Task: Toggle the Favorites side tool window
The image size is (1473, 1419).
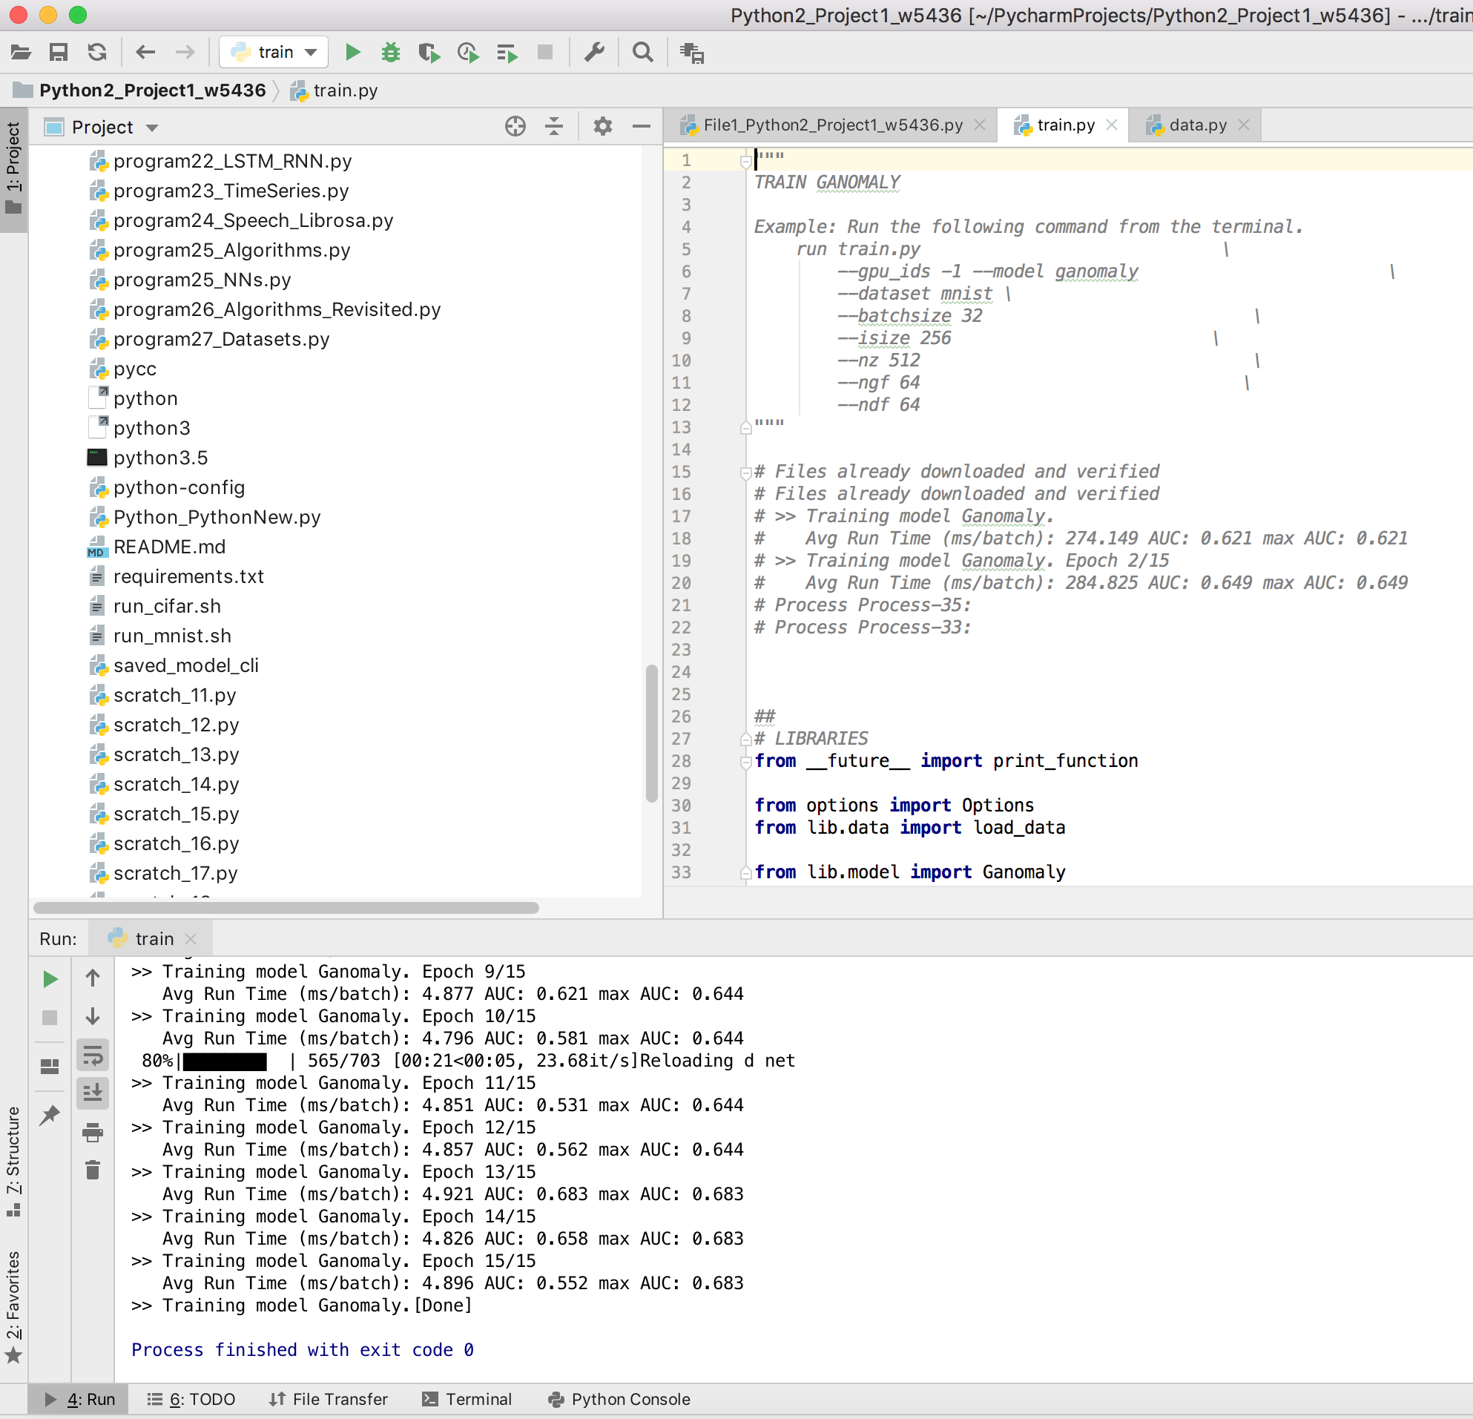Action: pyautogui.click(x=13, y=1306)
